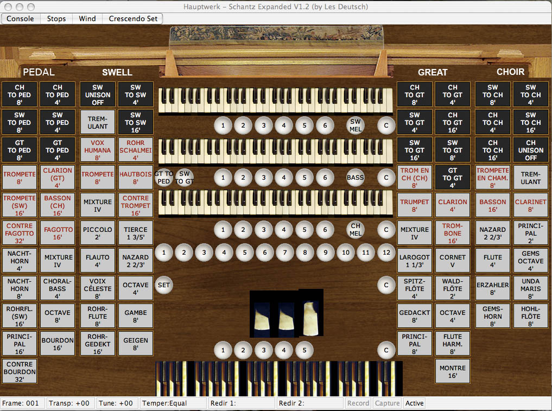Click the Capture button in status bar
Image resolution: width=552 pixels, height=411 pixels.
pos(388,403)
